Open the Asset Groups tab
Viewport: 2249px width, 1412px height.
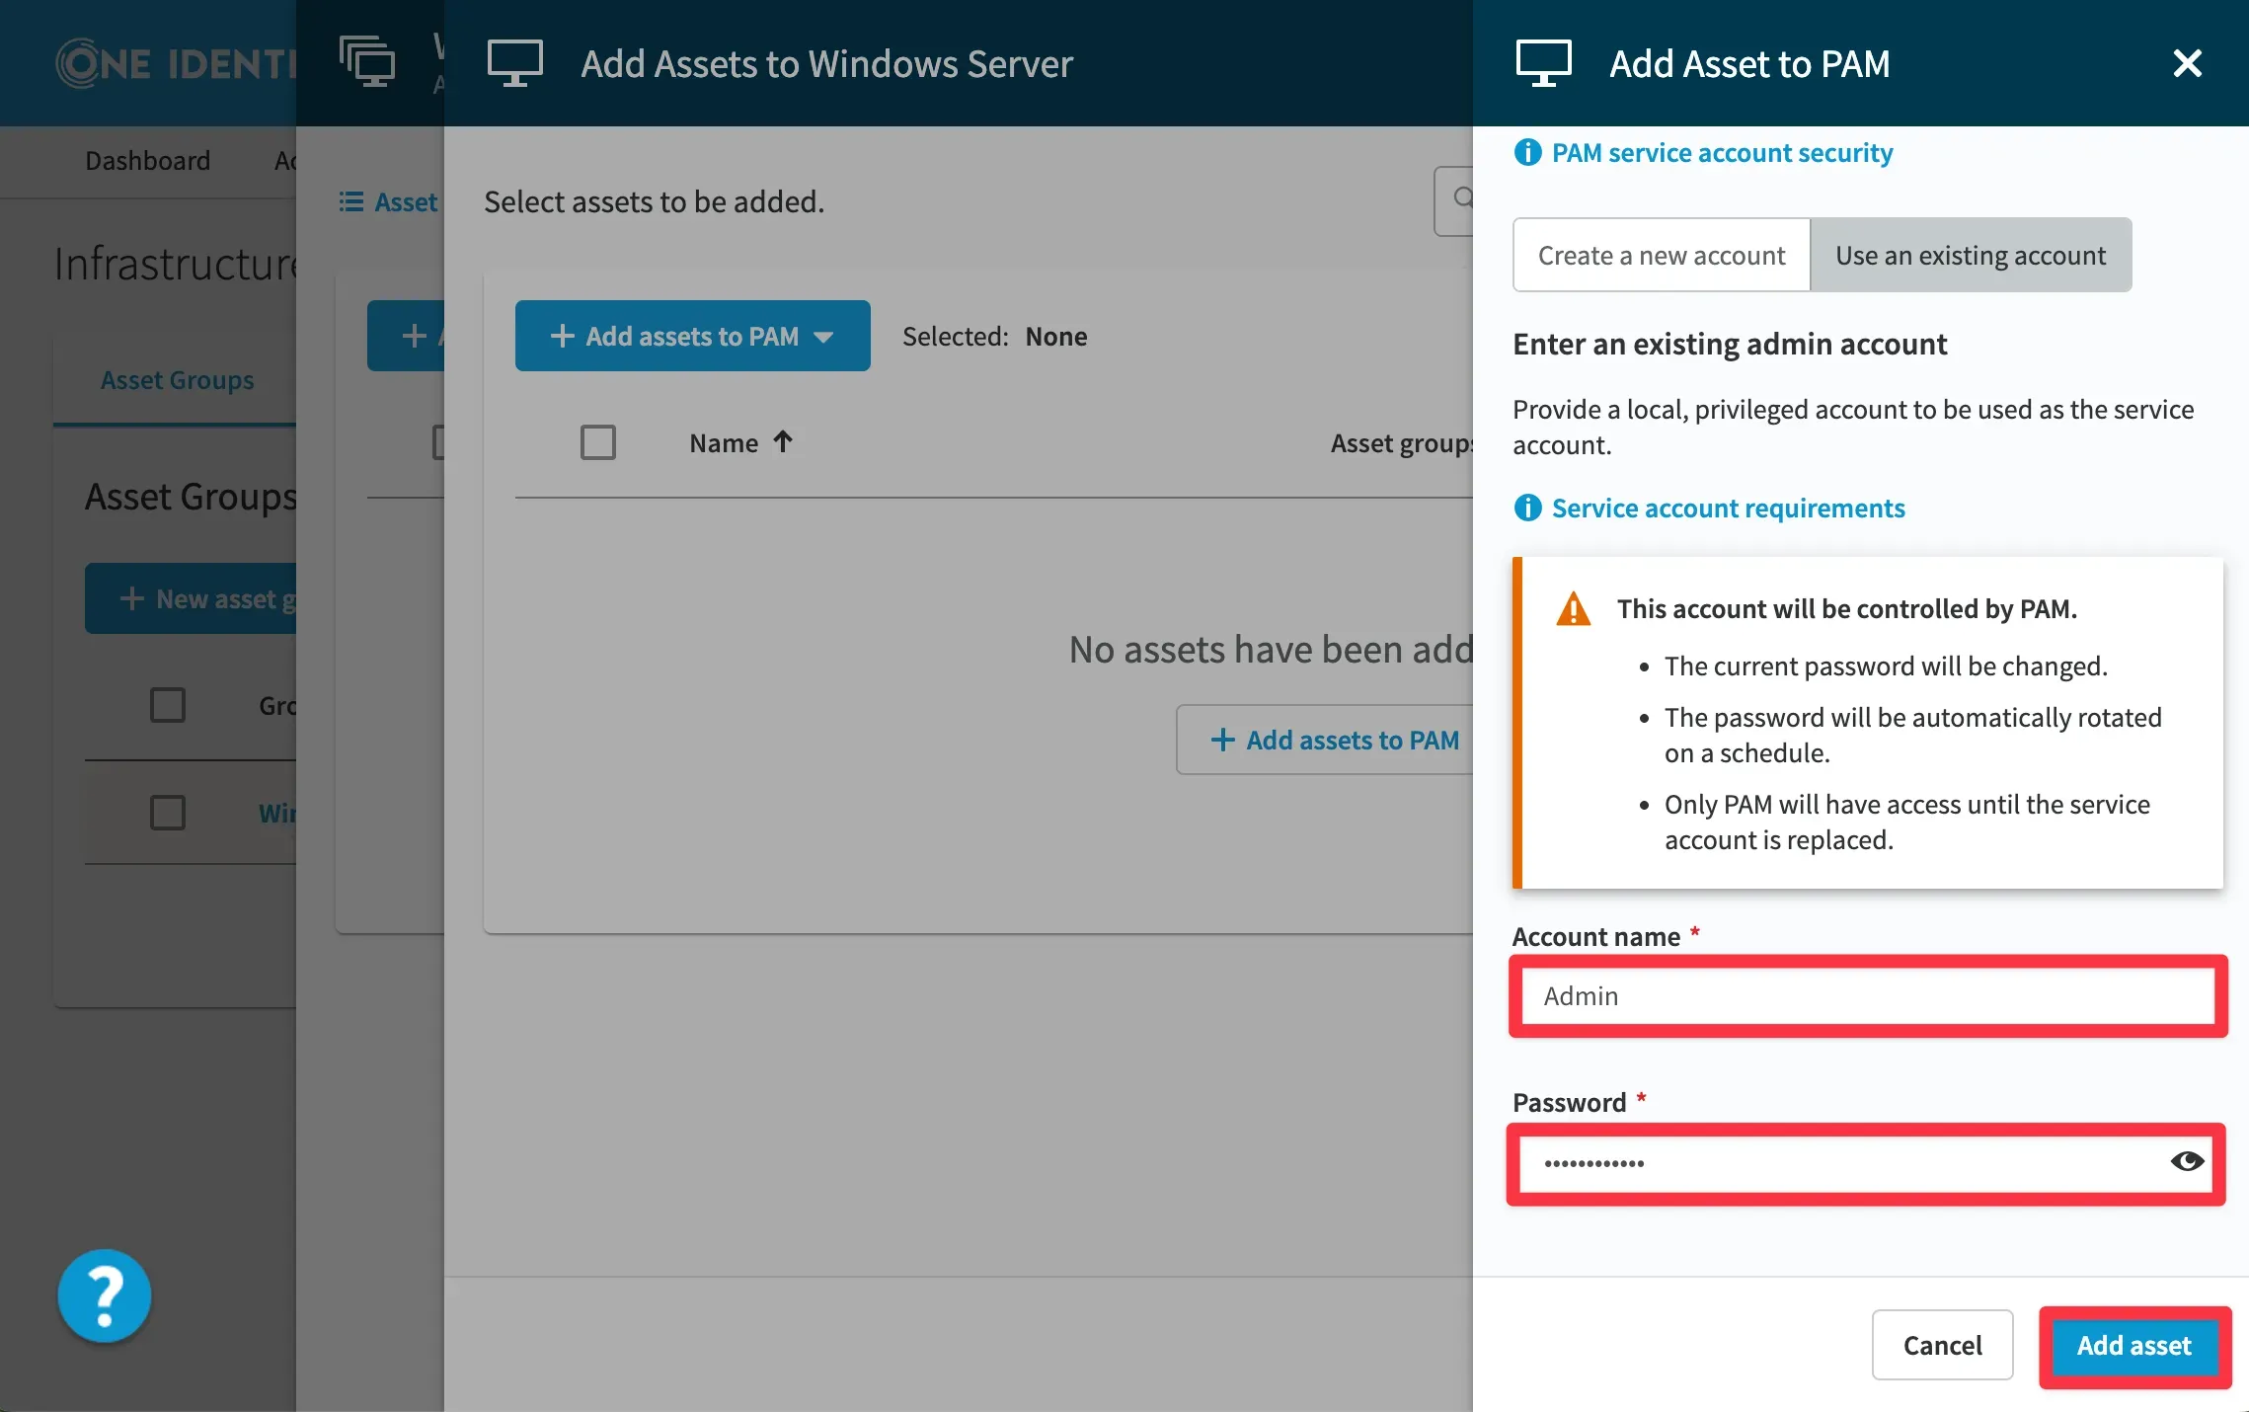[x=177, y=380]
